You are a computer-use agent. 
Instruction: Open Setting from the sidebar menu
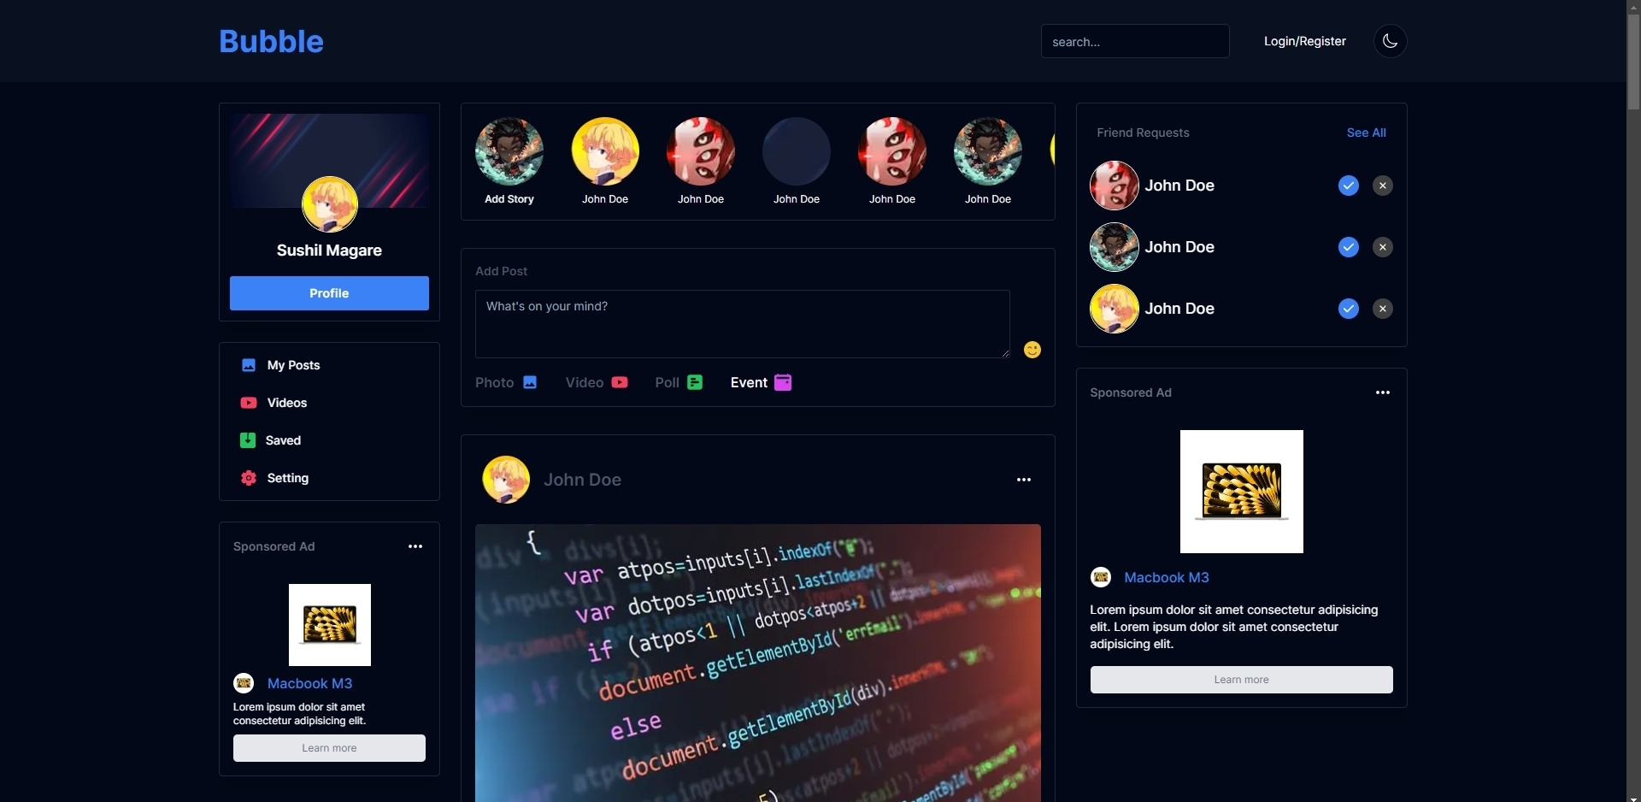(274, 478)
